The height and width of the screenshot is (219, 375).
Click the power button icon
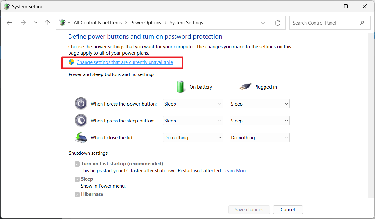pos(81,104)
